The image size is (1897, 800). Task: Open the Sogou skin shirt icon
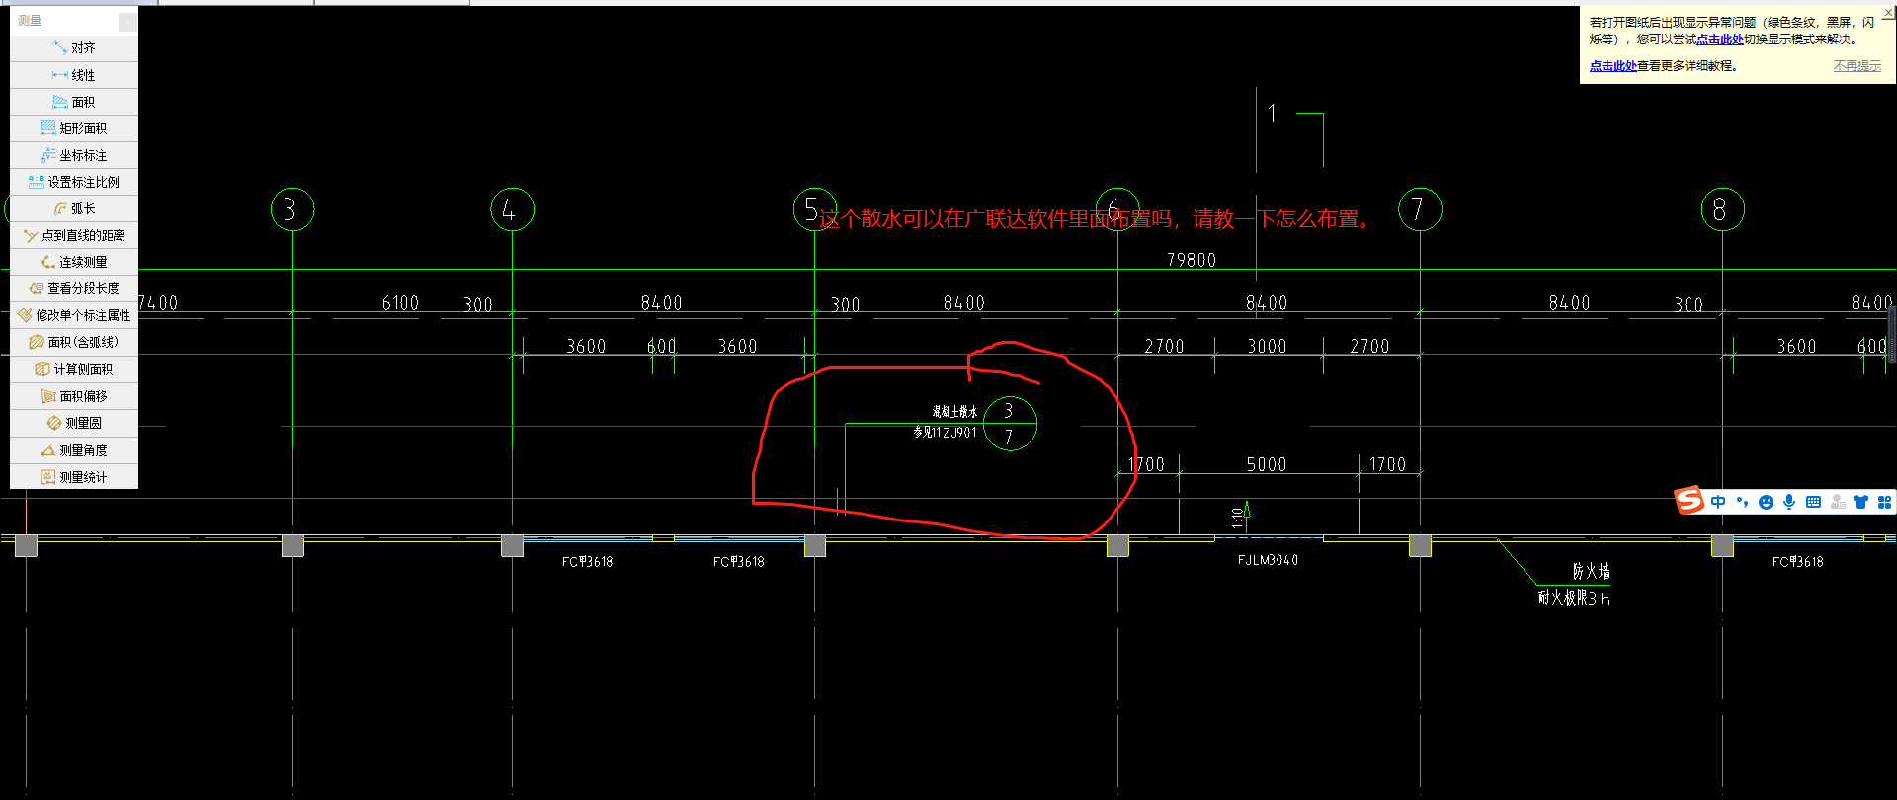[1860, 502]
